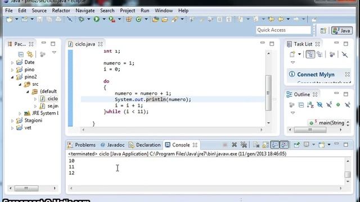
Task: Toggle Hide Fields in Outline
Action: [x=319, y=105]
